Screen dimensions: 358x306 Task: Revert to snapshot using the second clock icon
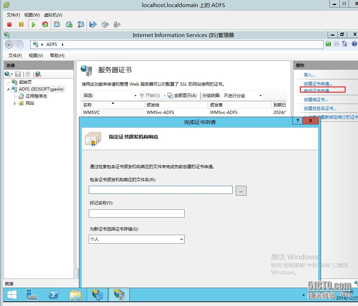(69, 24)
